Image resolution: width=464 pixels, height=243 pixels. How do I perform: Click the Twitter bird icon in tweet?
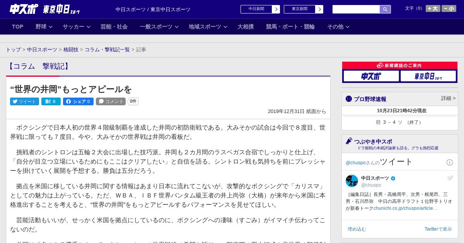pyautogui.click(x=450, y=178)
